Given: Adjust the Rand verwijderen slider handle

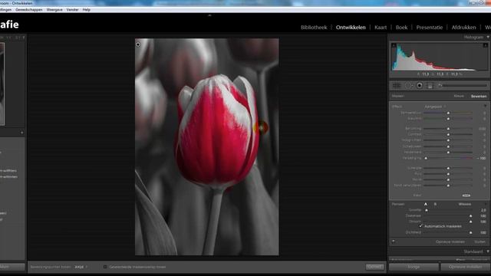Looking at the screenshot, I should click(448, 186).
